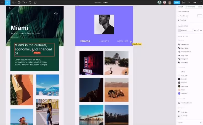Select the Friends tab on profile screen
203x125 pixels.
(x=104, y=41)
